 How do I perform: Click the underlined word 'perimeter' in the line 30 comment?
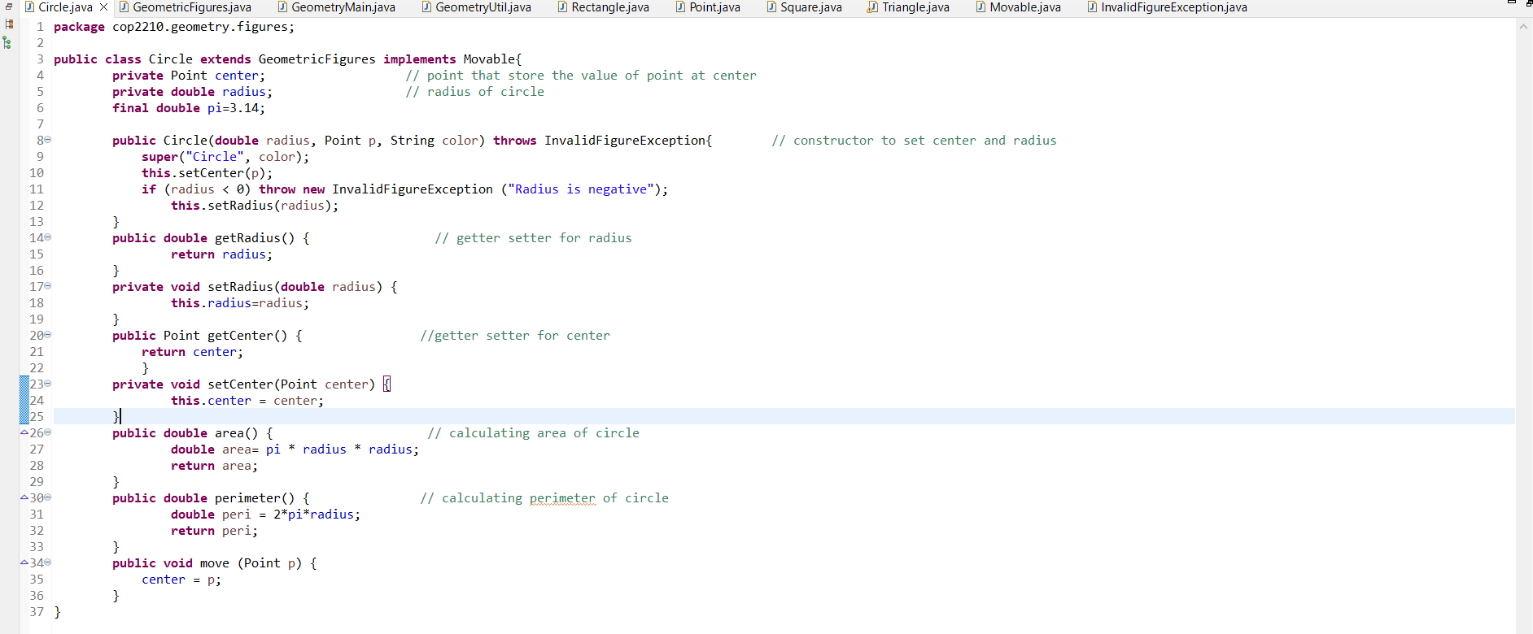point(562,498)
